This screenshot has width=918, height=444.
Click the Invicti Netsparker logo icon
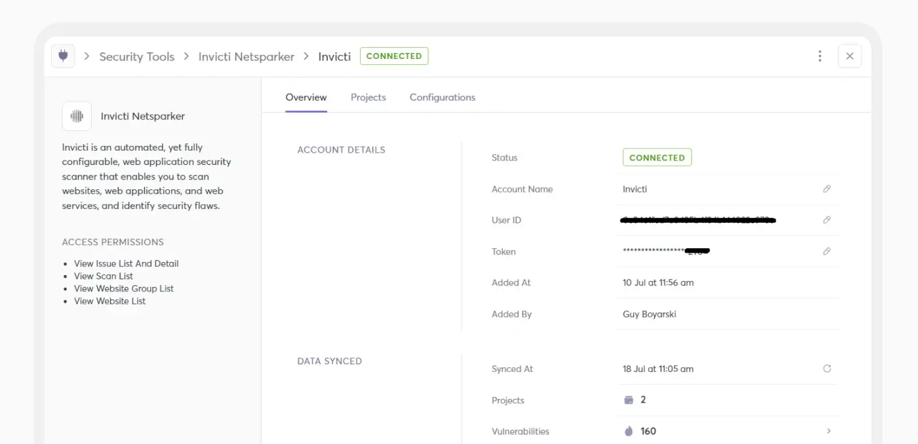click(77, 116)
